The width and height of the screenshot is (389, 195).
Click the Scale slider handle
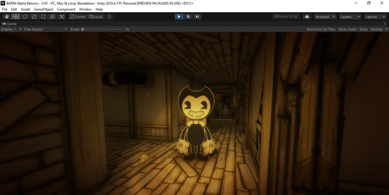tap(83, 29)
